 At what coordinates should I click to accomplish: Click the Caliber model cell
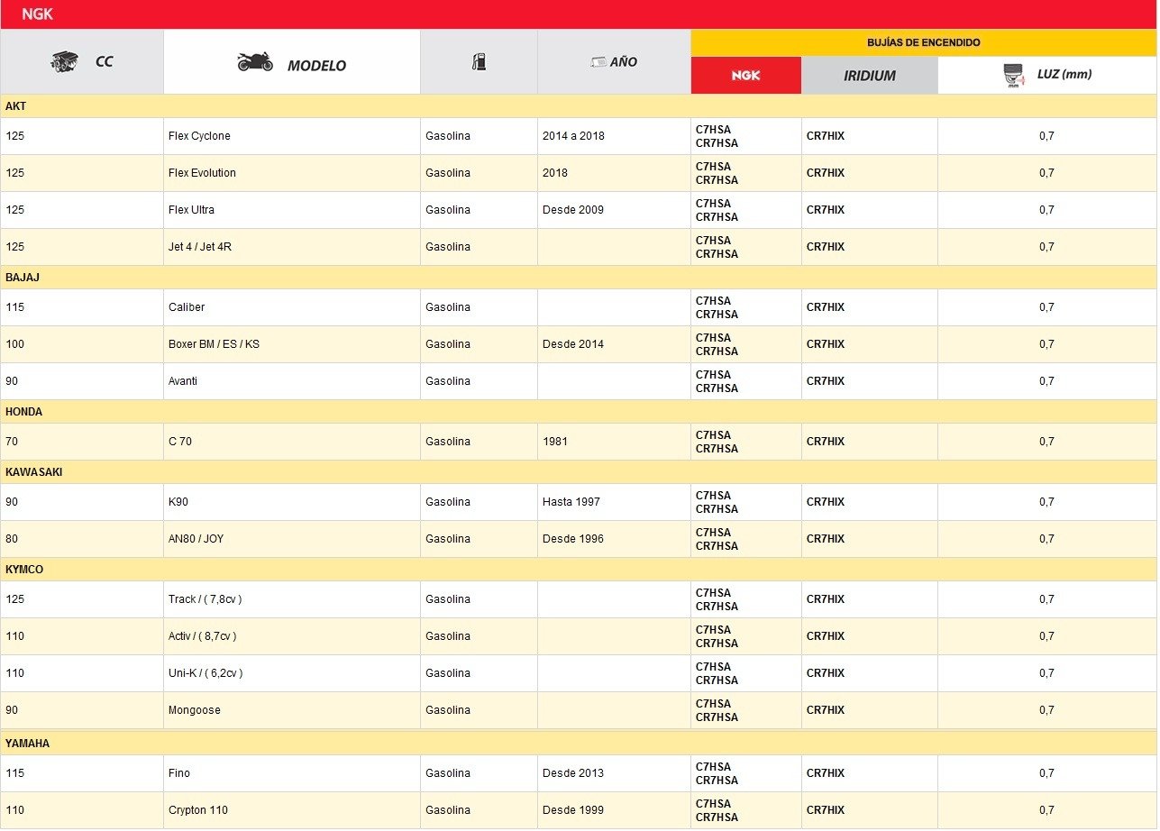292,307
